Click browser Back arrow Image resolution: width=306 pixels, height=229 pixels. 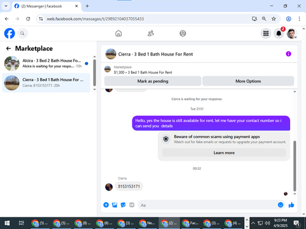7,19
